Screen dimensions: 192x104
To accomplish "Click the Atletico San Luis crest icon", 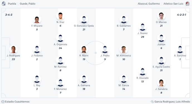I will (187, 4).
